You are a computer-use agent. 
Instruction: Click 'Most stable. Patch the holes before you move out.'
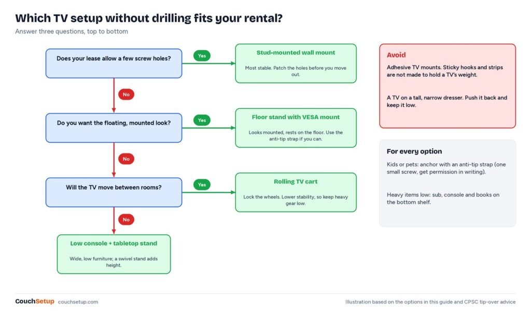296,71
